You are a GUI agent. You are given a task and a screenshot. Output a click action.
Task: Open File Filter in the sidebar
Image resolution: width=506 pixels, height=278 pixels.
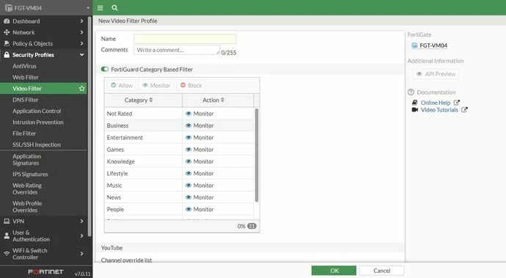pyautogui.click(x=24, y=133)
